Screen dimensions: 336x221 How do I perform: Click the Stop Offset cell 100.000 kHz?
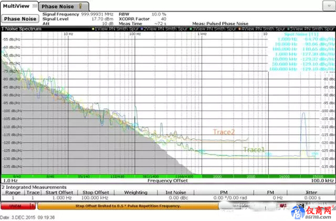click(x=95, y=197)
